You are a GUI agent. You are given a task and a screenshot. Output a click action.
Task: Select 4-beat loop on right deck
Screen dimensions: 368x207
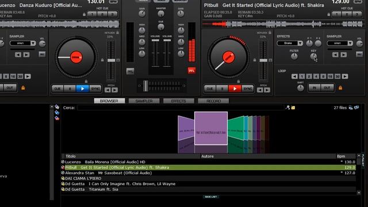(x=316, y=76)
